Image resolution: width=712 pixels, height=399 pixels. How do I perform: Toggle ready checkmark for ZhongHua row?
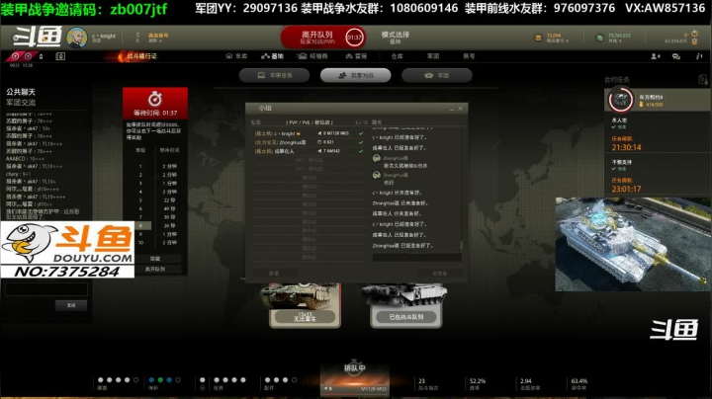[x=361, y=142]
